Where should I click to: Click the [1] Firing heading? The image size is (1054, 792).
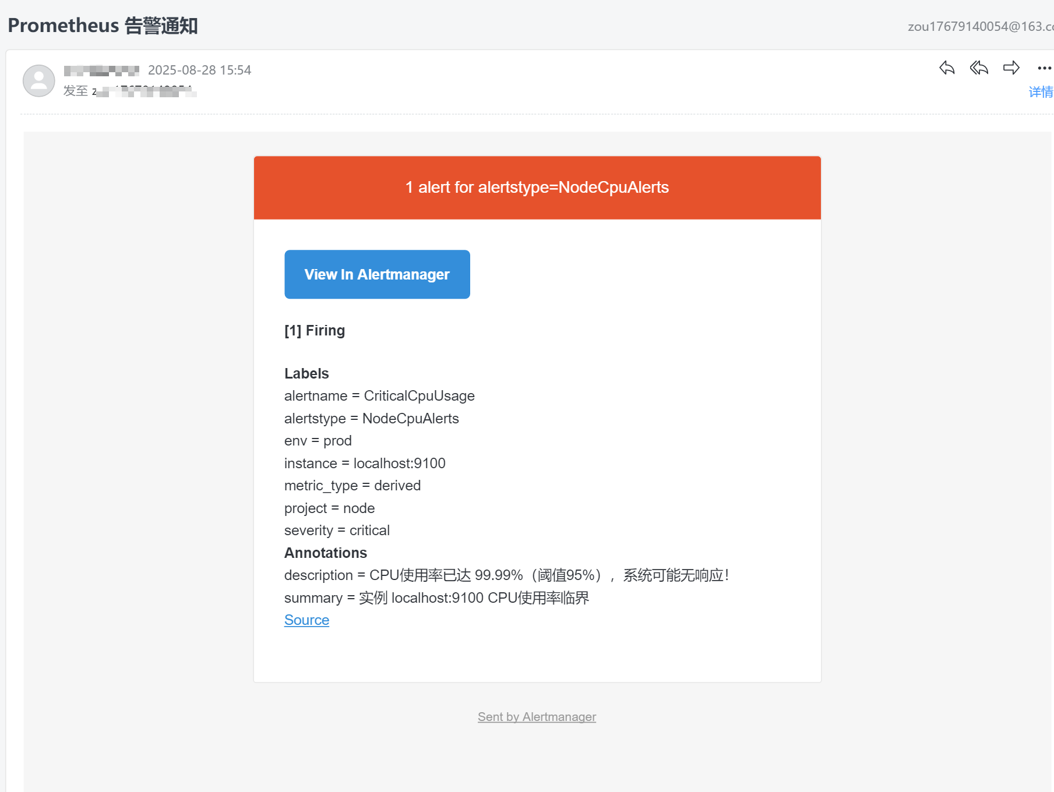tap(315, 331)
